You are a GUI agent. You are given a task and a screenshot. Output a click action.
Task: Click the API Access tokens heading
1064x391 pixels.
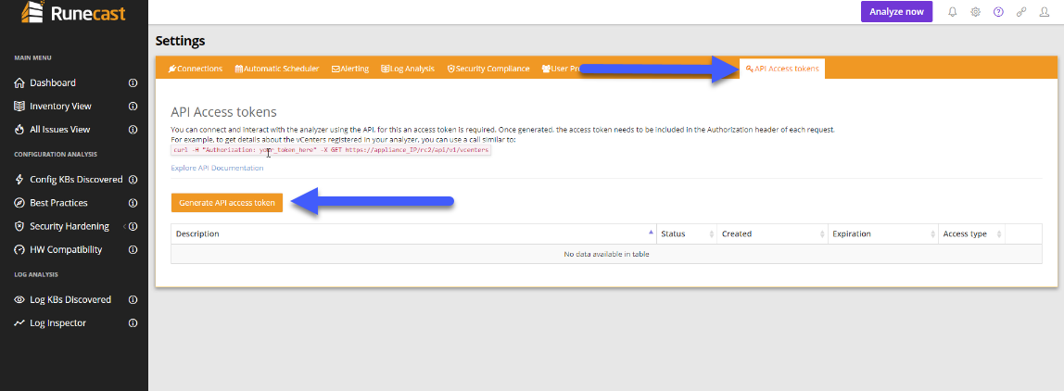tap(224, 112)
